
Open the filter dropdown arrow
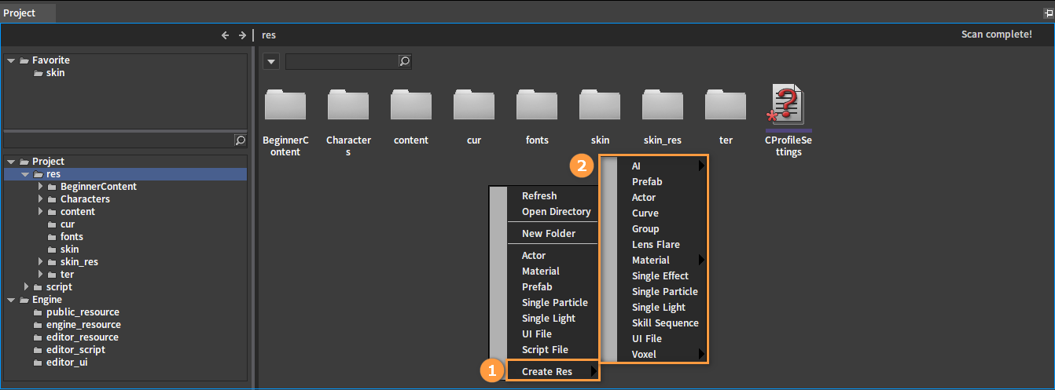point(270,61)
